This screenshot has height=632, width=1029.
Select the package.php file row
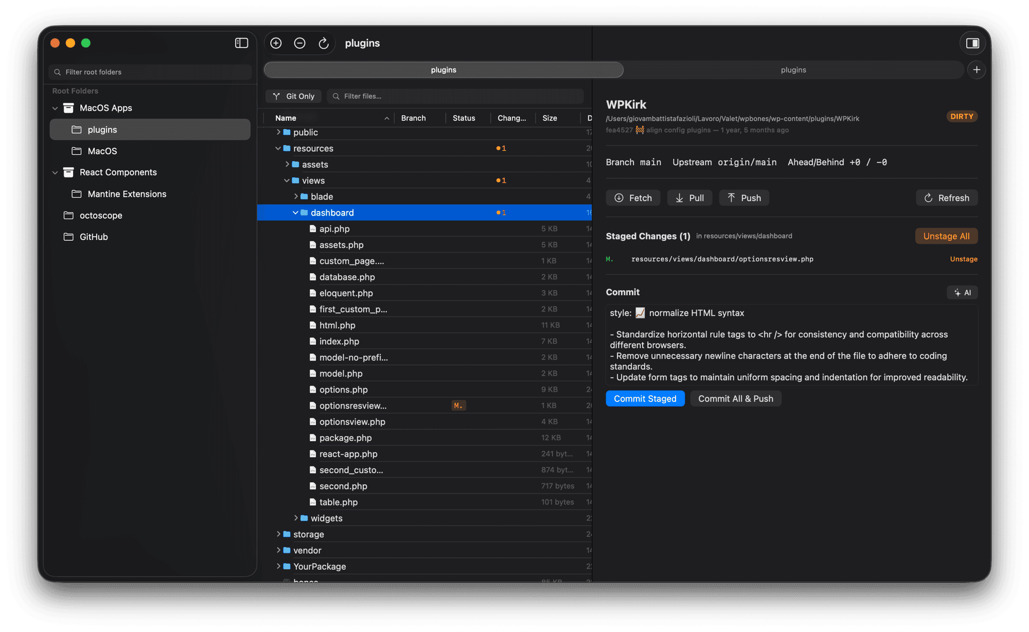[x=424, y=438]
